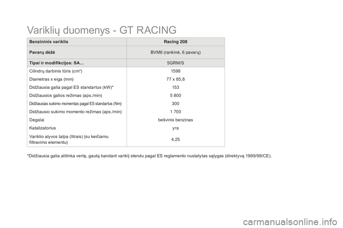
Task: Select 'Didžiausio sukimo momento režimas (aps./min)' label
Action: pos(75,112)
